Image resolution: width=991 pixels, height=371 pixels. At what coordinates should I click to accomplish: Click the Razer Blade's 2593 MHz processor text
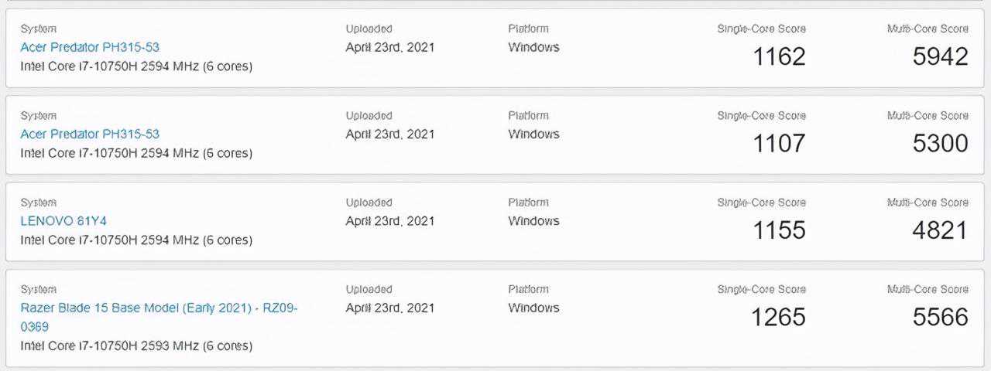click(x=136, y=345)
